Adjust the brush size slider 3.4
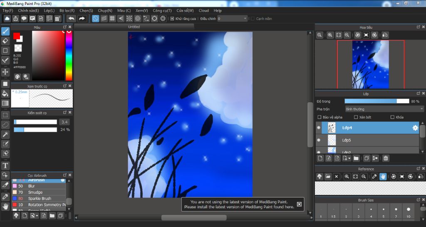 (35, 122)
